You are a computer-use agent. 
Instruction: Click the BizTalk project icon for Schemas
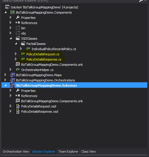click(x=12, y=85)
